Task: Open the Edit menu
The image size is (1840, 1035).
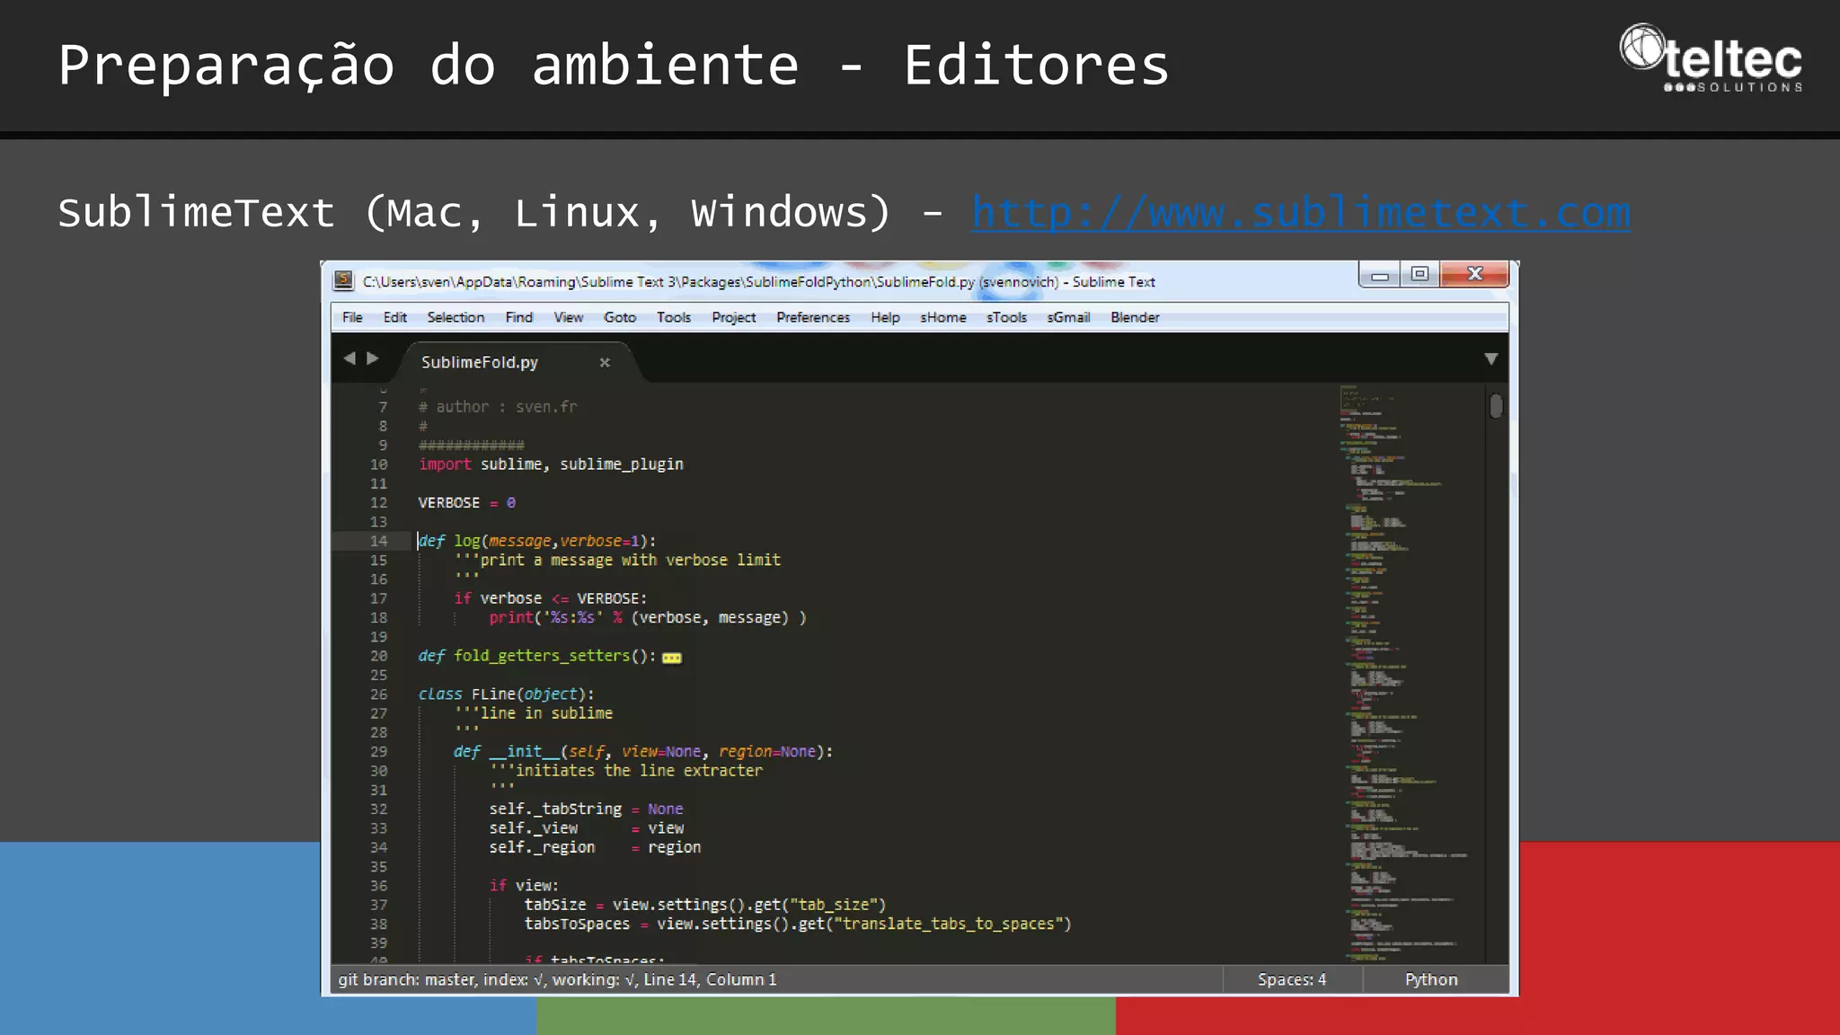Action: point(394,317)
